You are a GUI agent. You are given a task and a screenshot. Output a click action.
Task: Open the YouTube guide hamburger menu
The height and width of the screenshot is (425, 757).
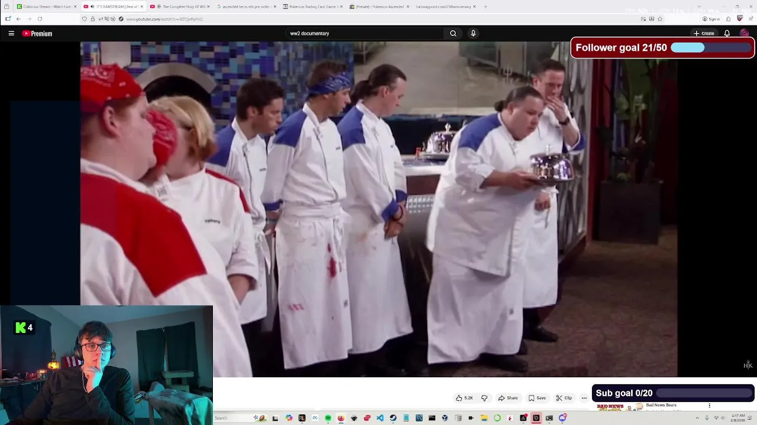point(11,34)
